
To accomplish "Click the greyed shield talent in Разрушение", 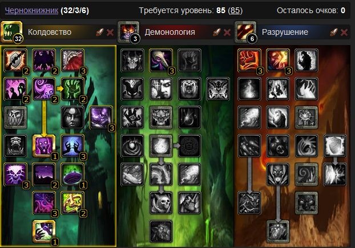I will tap(335, 146).
